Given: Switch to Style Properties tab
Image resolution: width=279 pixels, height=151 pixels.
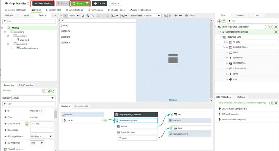Looking at the screenshot, I should (x=26, y=85).
